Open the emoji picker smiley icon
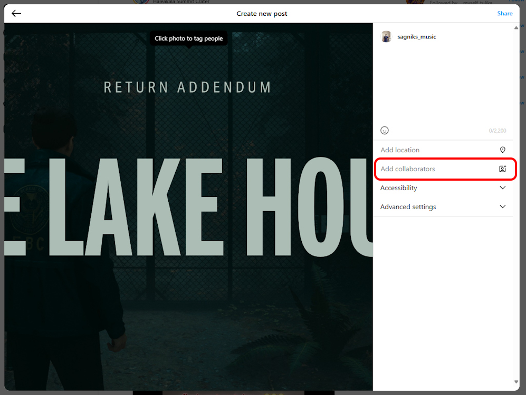This screenshot has width=526, height=395. click(385, 130)
